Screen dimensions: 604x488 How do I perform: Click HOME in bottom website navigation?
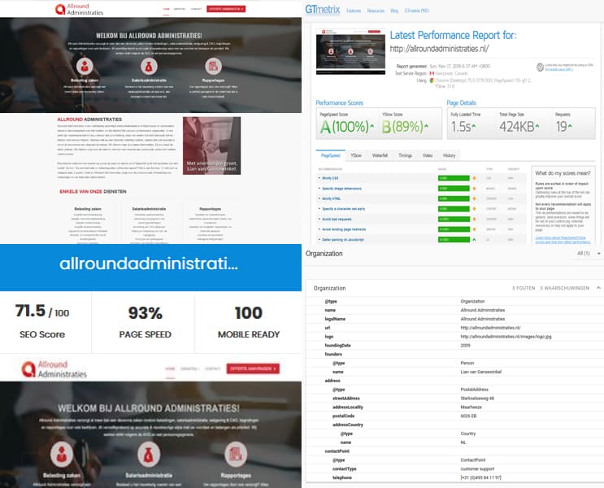point(170,369)
